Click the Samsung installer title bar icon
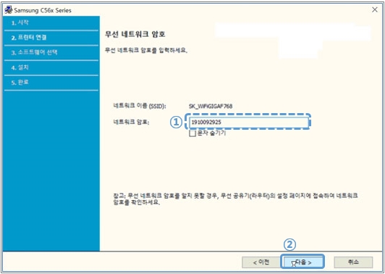This screenshot has height=274, width=385. pyautogui.click(x=9, y=10)
